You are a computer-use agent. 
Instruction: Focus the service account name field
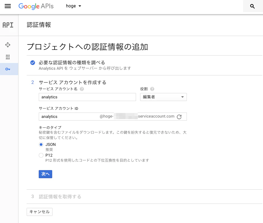(87, 97)
